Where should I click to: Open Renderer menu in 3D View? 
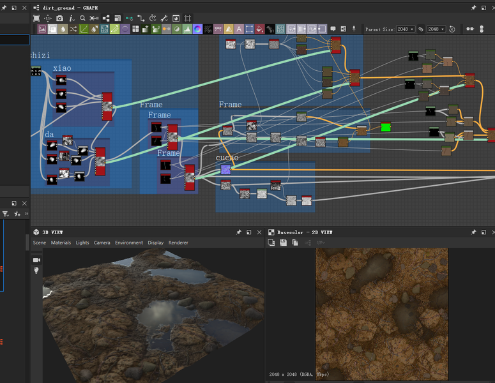[178, 243]
